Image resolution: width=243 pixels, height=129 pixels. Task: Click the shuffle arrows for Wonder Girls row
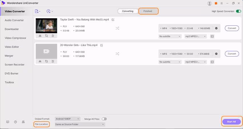(117, 54)
